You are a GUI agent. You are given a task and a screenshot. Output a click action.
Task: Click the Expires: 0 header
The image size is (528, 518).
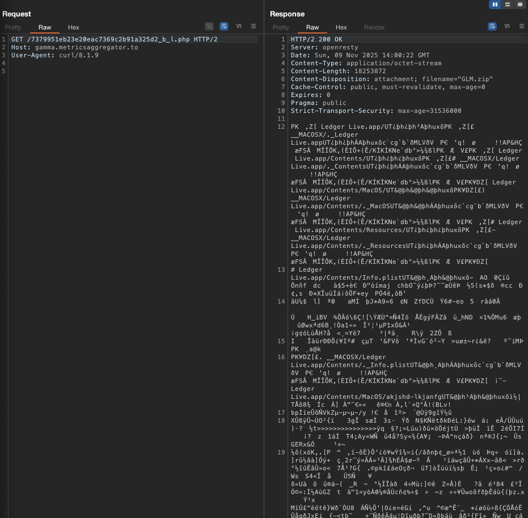[x=310, y=95]
